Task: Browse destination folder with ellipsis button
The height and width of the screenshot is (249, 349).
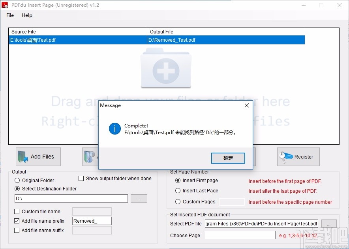Action: (x=139, y=199)
